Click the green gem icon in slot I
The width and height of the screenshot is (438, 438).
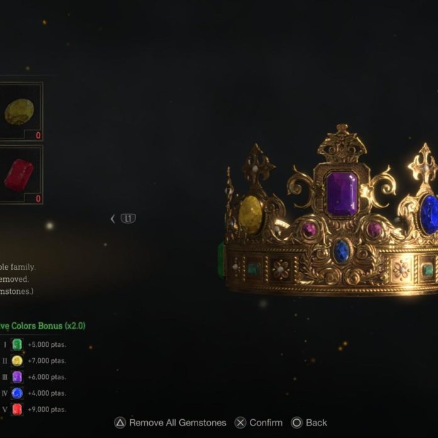(x=17, y=344)
